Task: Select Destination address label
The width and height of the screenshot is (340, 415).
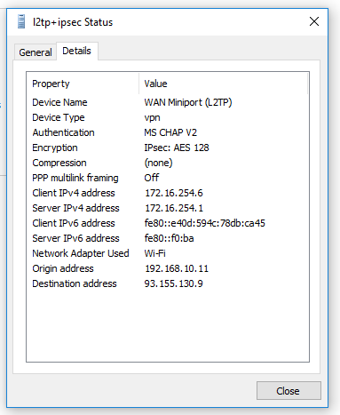Action: tap(75, 283)
